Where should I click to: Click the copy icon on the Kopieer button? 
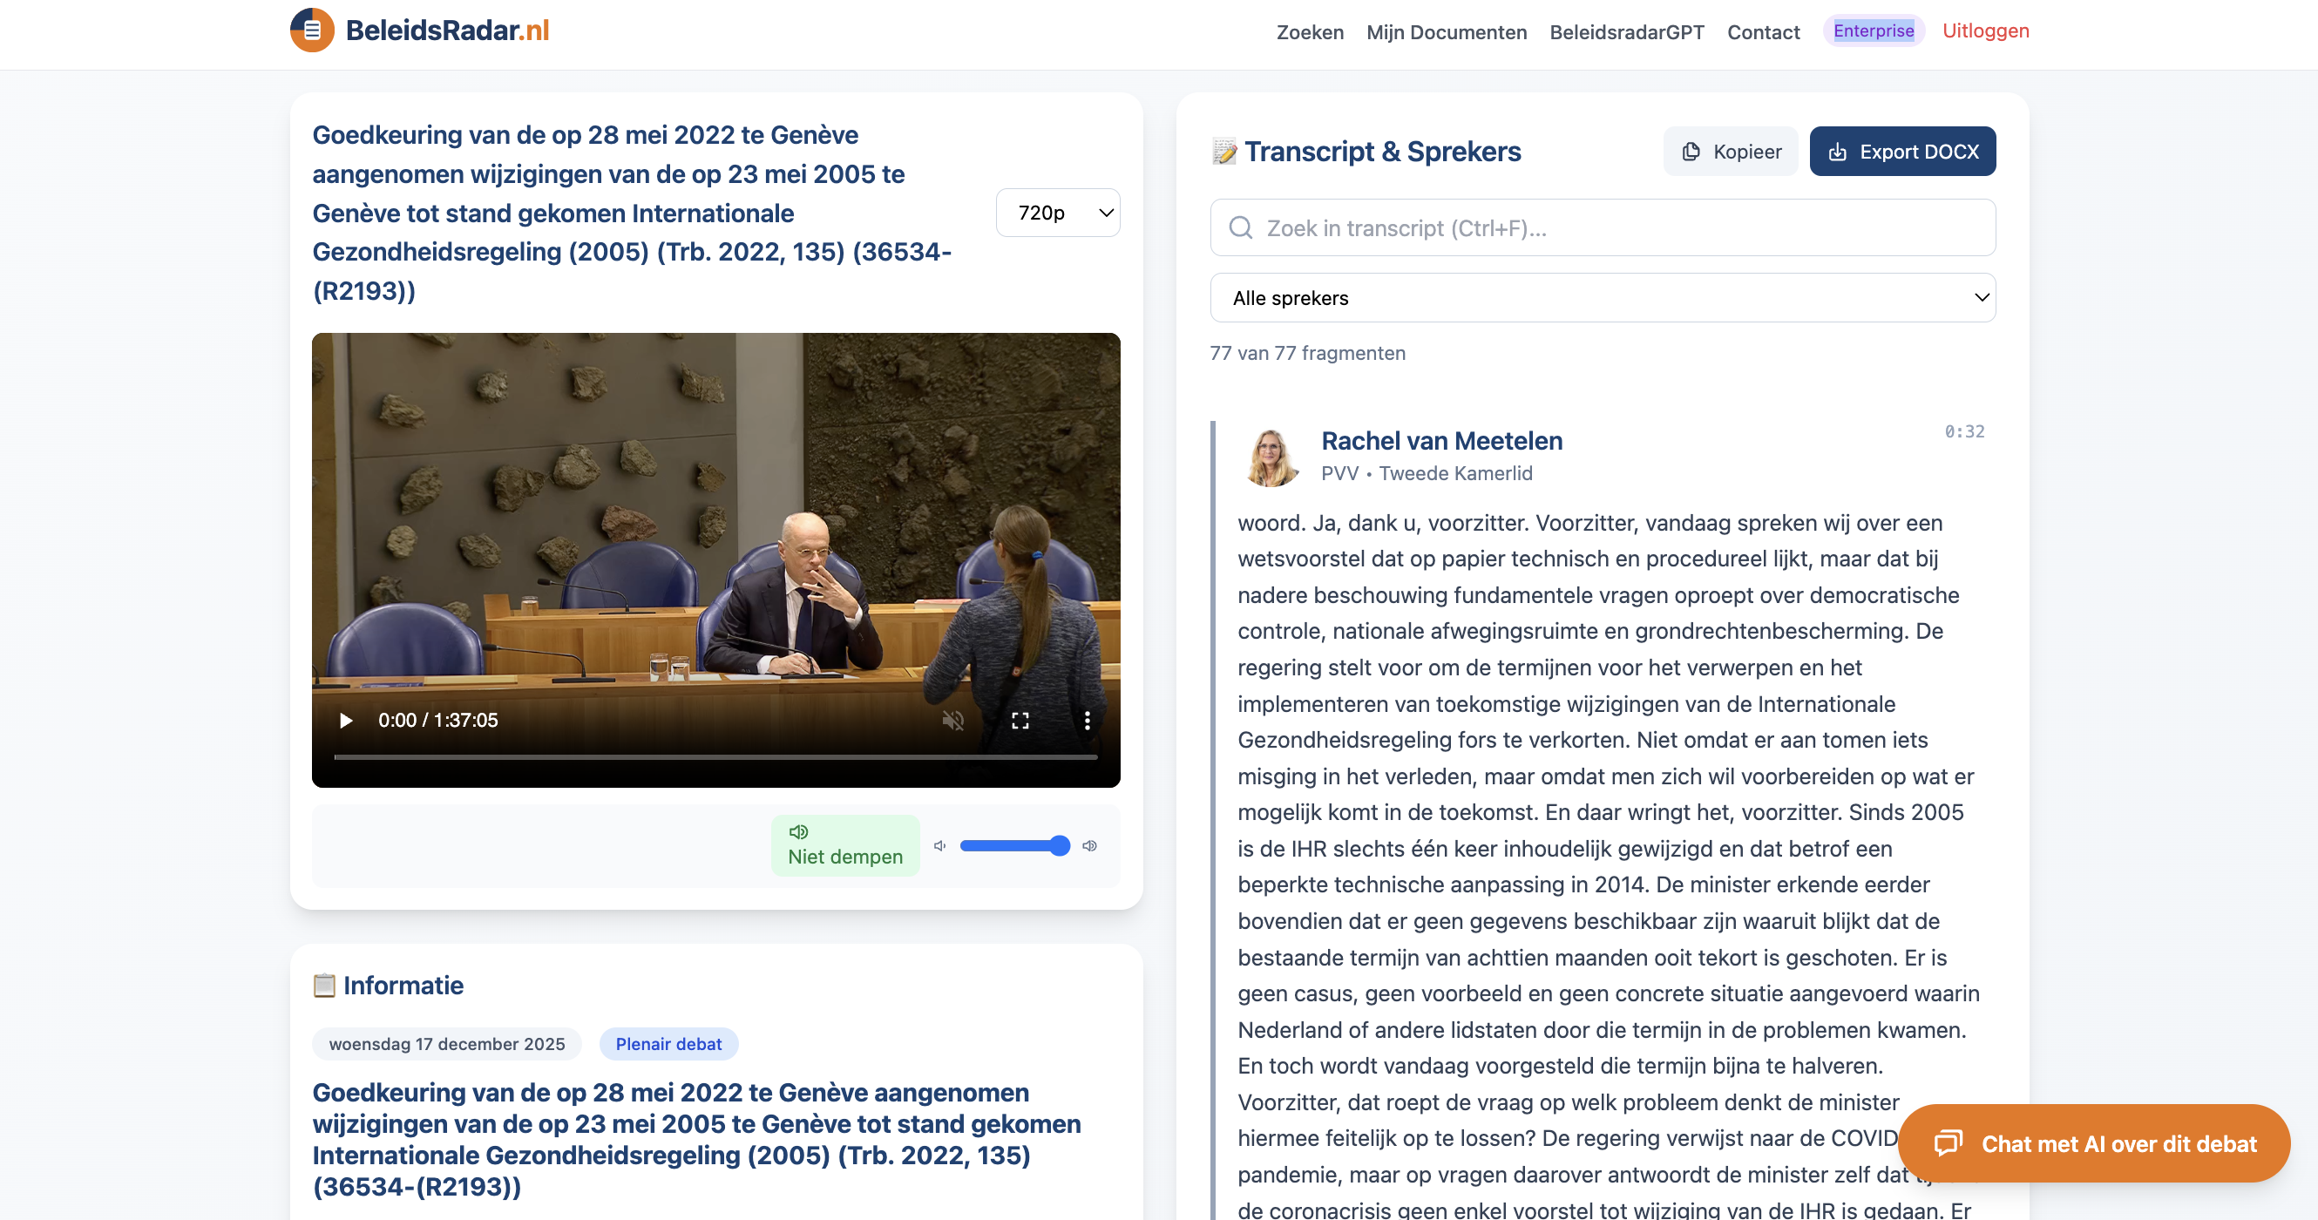[x=1690, y=151]
